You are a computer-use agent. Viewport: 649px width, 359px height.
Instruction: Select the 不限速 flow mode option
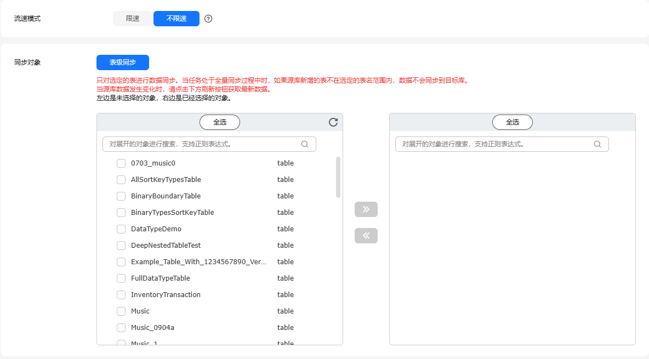pos(177,19)
